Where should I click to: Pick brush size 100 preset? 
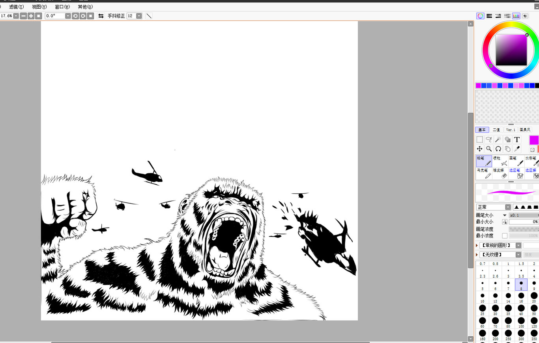coord(521,323)
